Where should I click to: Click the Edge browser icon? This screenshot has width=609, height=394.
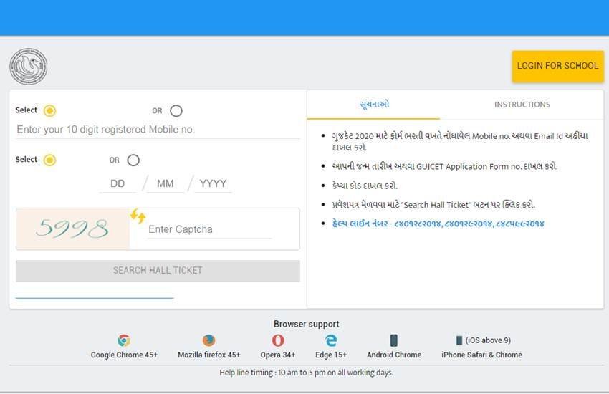pyautogui.click(x=331, y=340)
